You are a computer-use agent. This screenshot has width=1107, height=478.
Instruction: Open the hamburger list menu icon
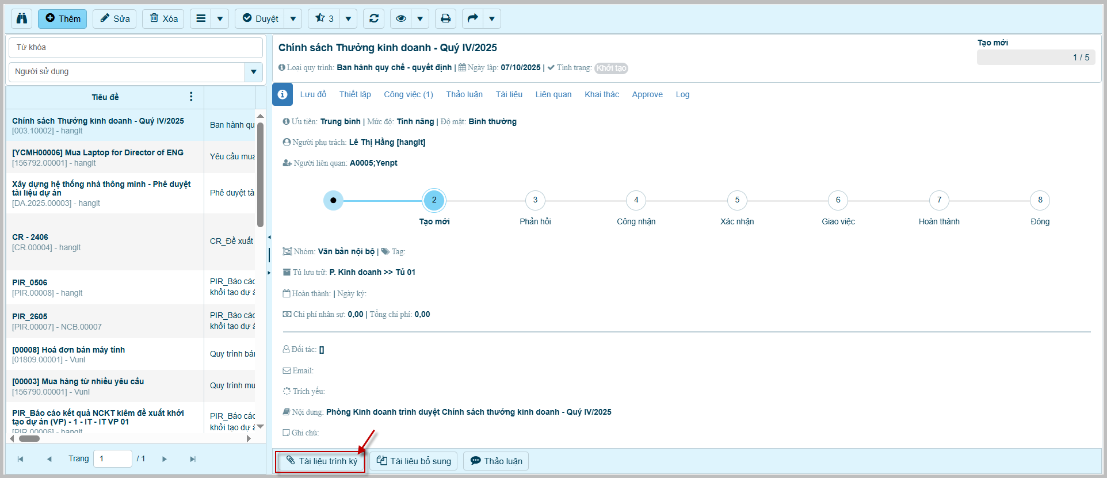pyautogui.click(x=201, y=18)
